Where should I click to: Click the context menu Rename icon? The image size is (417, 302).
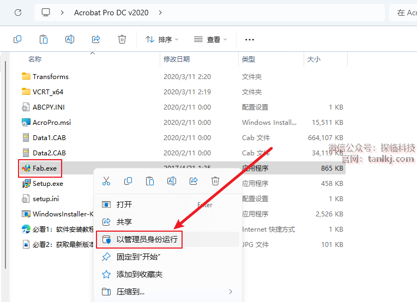[x=172, y=182]
